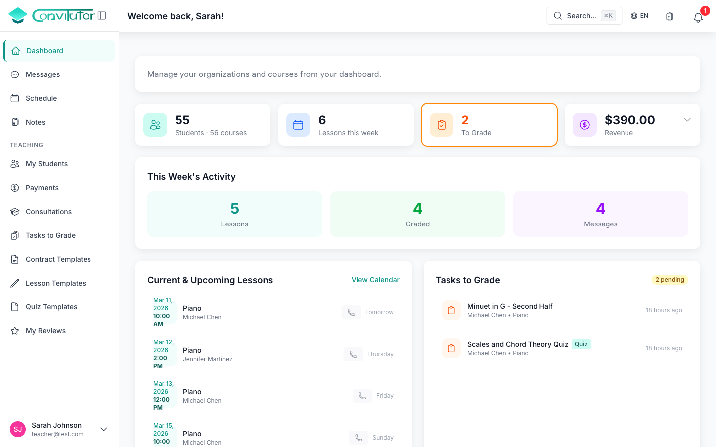Open the EN language selector
Screen dimensions: 716x447
tap(639, 15)
